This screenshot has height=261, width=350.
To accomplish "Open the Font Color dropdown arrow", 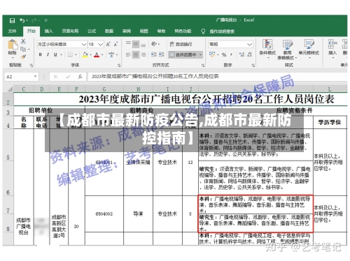I will [x=102, y=55].
